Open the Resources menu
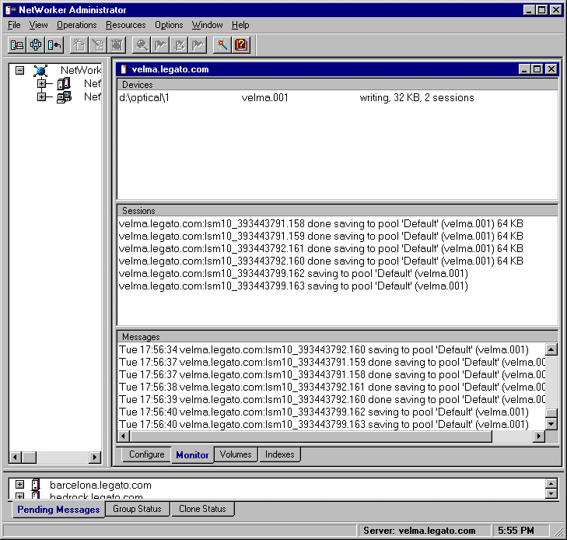This screenshot has height=540, width=567. coord(125,25)
